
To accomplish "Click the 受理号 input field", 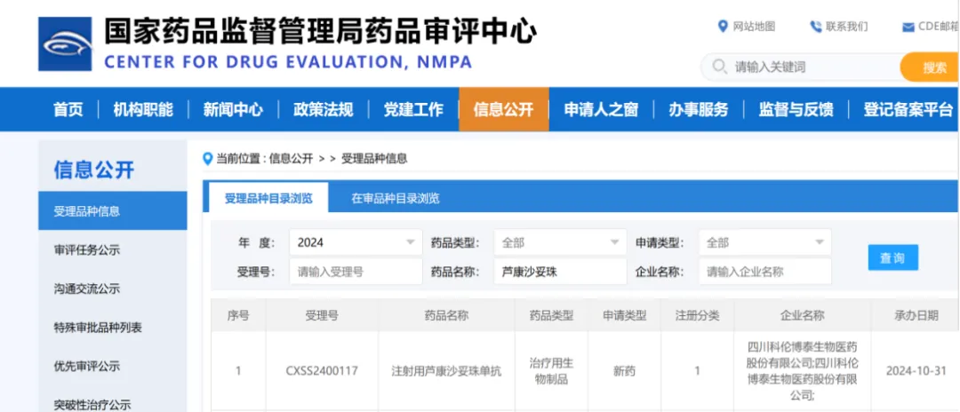I will pyautogui.click(x=356, y=272).
